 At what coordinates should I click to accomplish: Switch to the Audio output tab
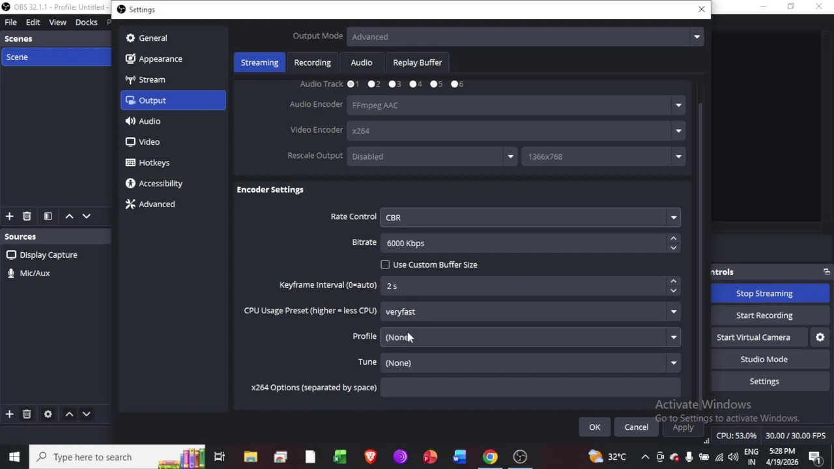361,63
